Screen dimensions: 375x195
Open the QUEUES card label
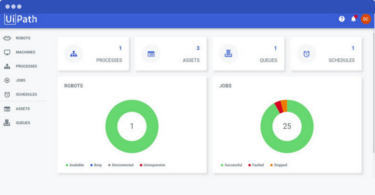[x=269, y=60]
